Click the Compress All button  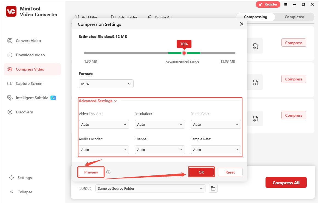point(286,182)
